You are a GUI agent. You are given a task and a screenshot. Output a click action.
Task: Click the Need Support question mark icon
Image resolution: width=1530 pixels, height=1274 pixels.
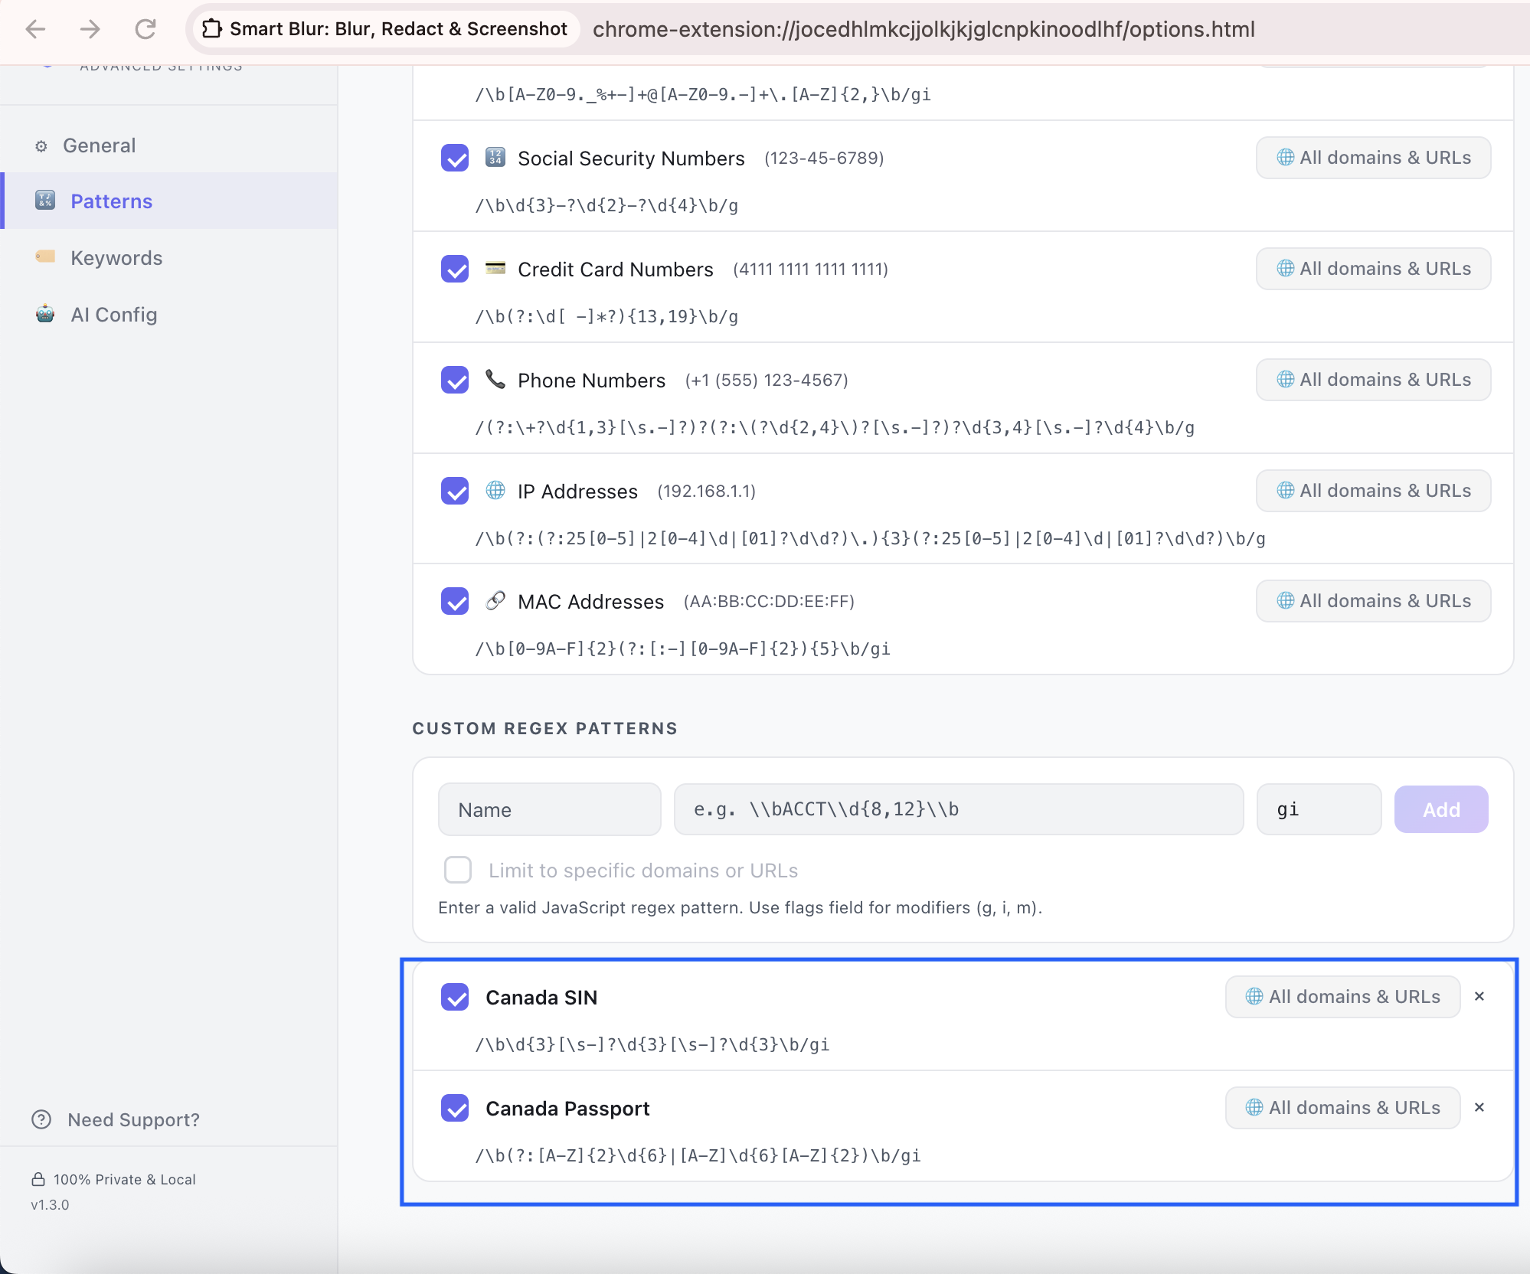(41, 1119)
